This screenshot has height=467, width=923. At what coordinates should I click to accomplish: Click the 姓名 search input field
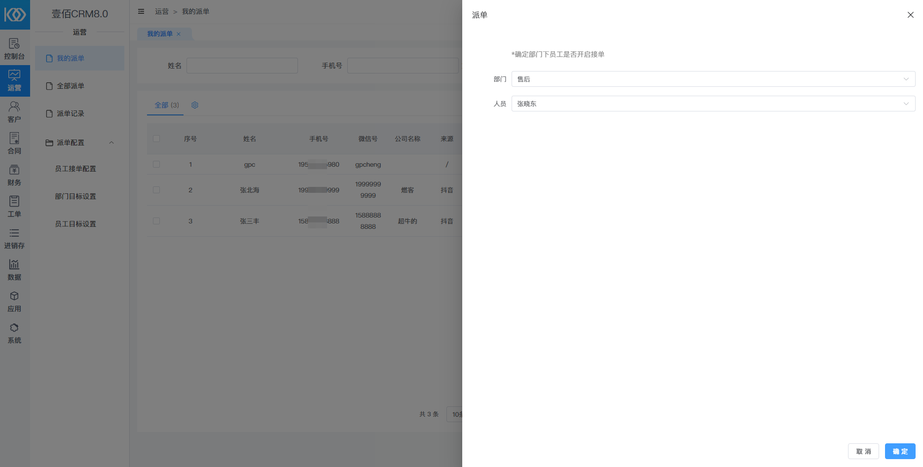[242, 66]
